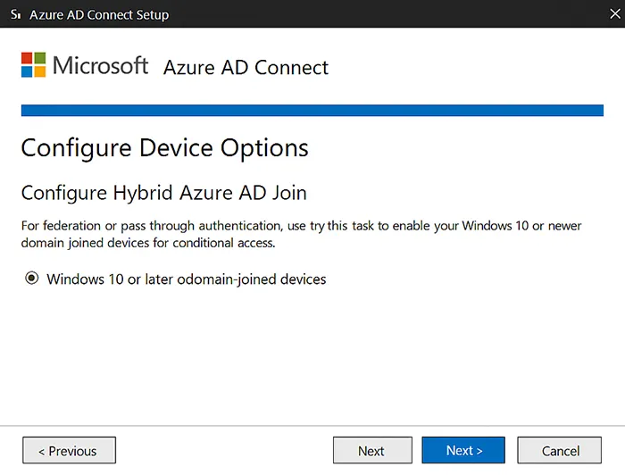Go back with the Previous button
The image size is (625, 475).
click(69, 451)
